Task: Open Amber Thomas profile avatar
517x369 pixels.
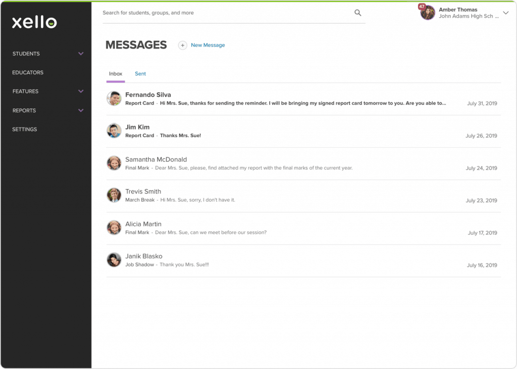Action: click(x=428, y=13)
